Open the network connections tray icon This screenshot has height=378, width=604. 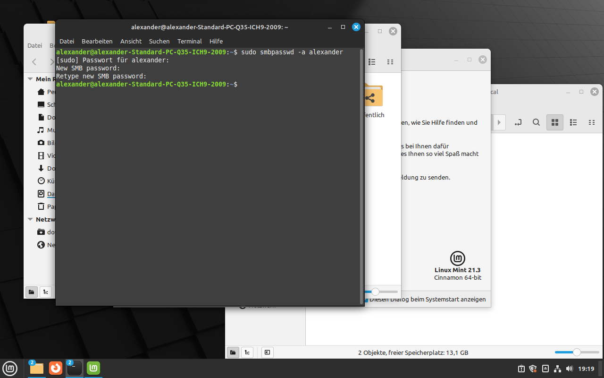557,369
